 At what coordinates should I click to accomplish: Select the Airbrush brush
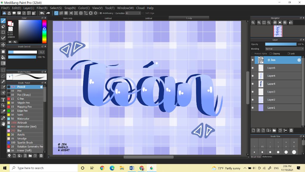click(x=25, y=123)
